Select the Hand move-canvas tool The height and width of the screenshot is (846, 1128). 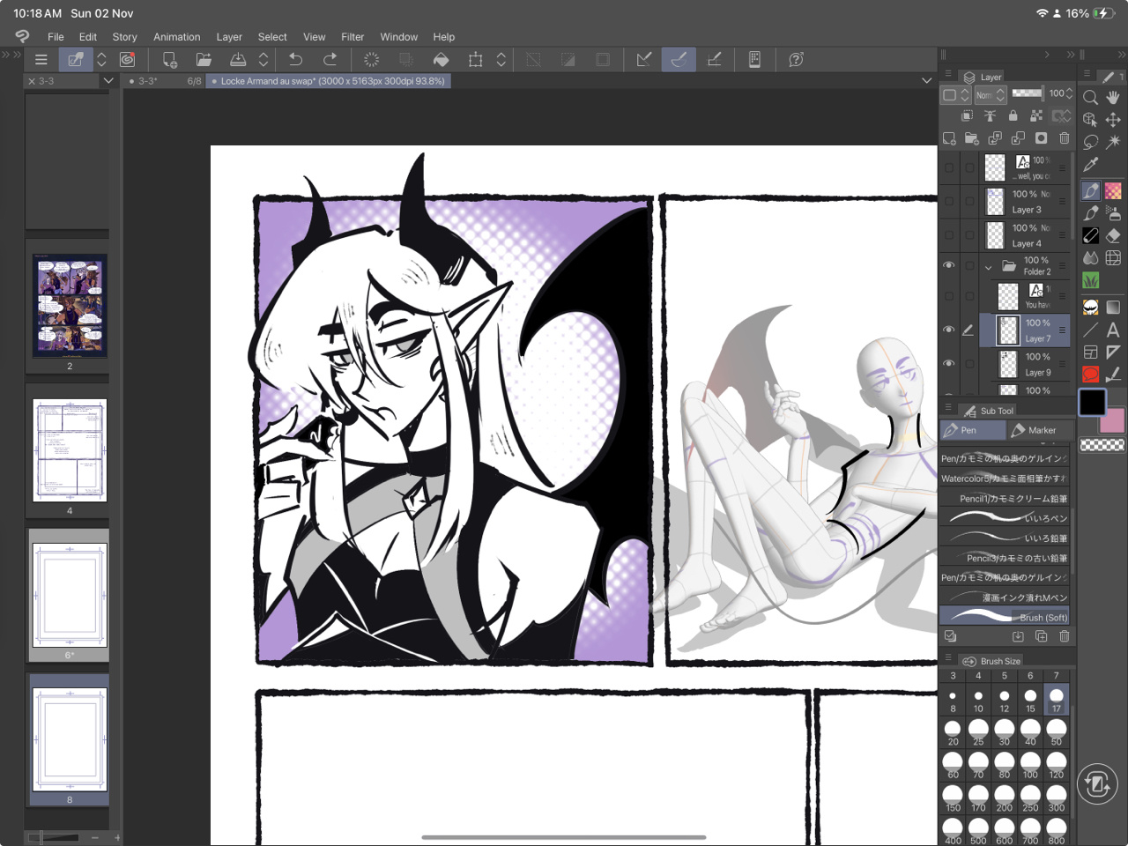pos(1113,98)
